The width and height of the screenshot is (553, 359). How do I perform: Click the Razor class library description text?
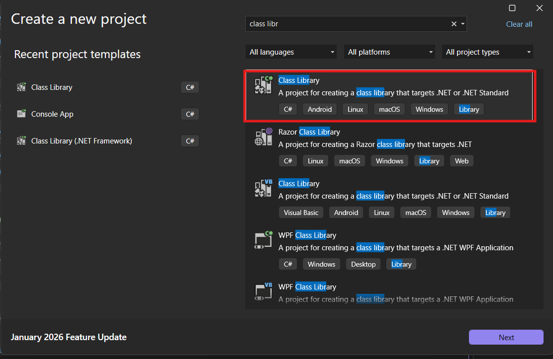click(x=375, y=144)
